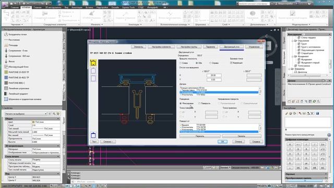The height and width of the screenshot is (188, 334).
Task: Switch to the Настройки элемента tab
Action: [x=161, y=46]
